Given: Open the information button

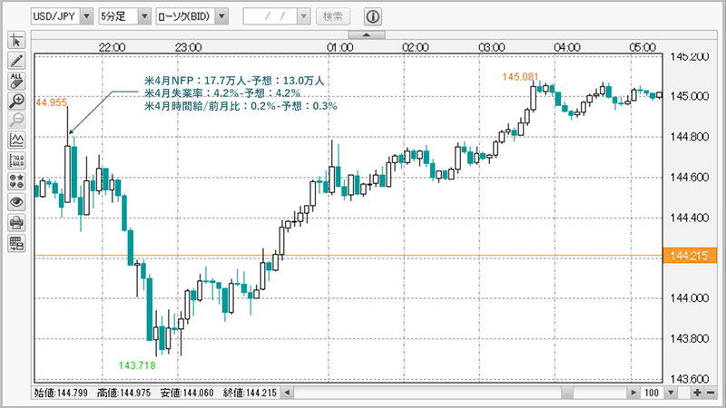Looking at the screenshot, I should coord(373,16).
